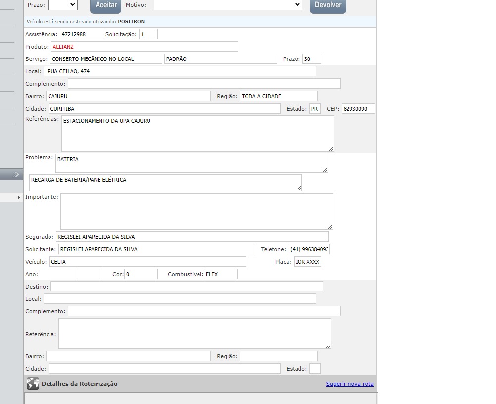Click the Placa field IOR-XXXX
The width and height of the screenshot is (496, 404).
pos(307,261)
